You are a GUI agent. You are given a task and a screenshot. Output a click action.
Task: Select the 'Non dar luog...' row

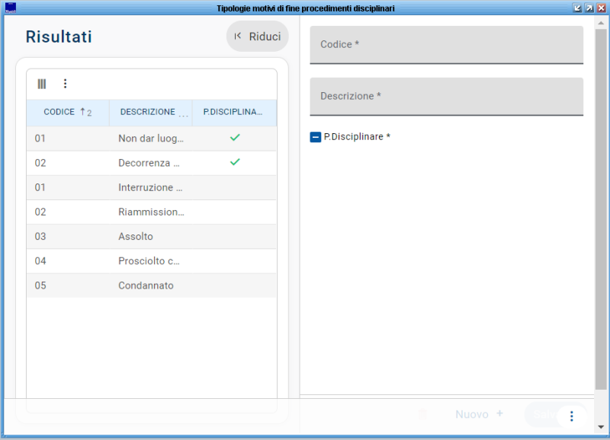tap(151, 139)
